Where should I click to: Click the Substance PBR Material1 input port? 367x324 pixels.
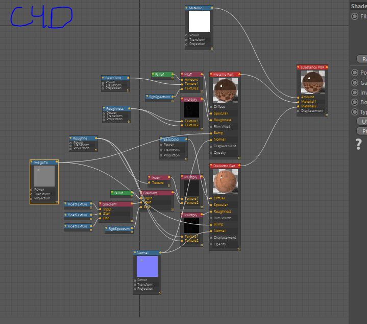298,102
